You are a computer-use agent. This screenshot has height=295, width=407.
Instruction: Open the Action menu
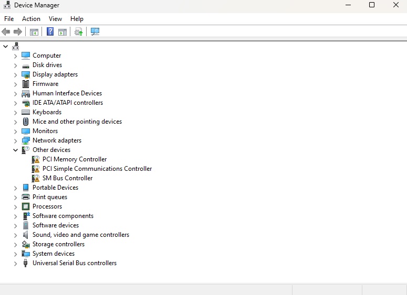[31, 19]
